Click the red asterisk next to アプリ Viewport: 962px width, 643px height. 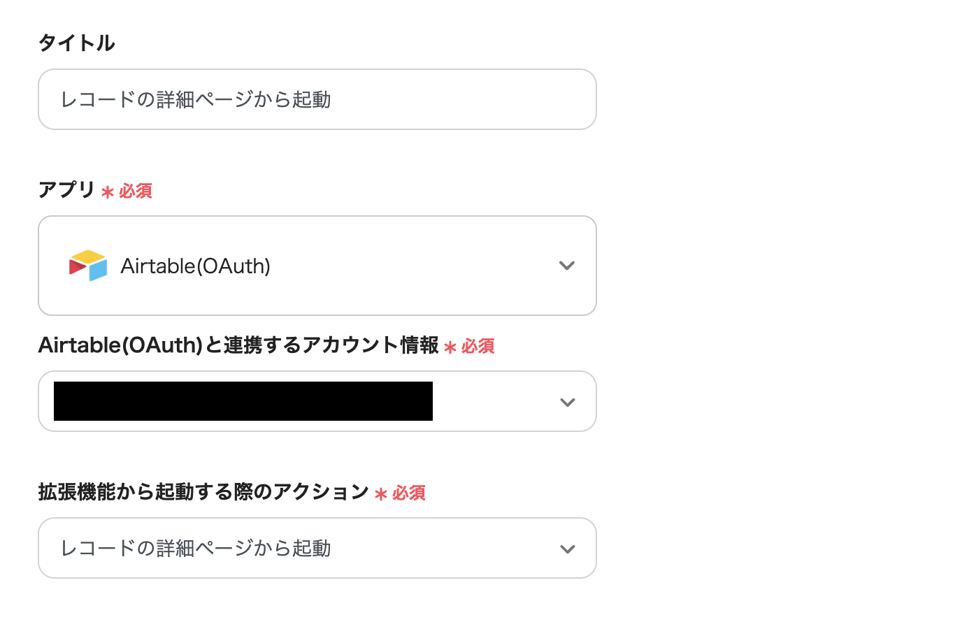(x=107, y=192)
